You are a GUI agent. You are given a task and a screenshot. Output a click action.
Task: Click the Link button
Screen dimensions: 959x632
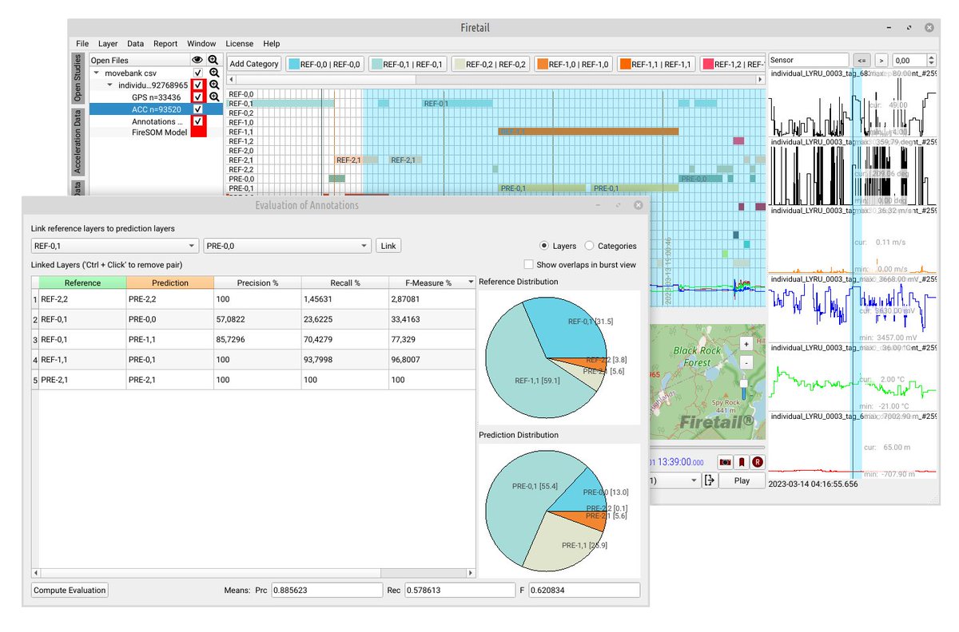tap(388, 246)
